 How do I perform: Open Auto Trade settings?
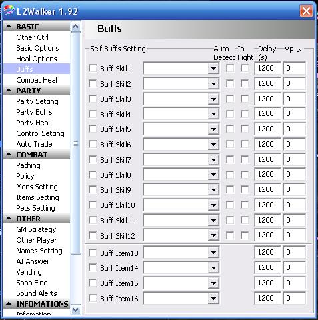pos(34,144)
